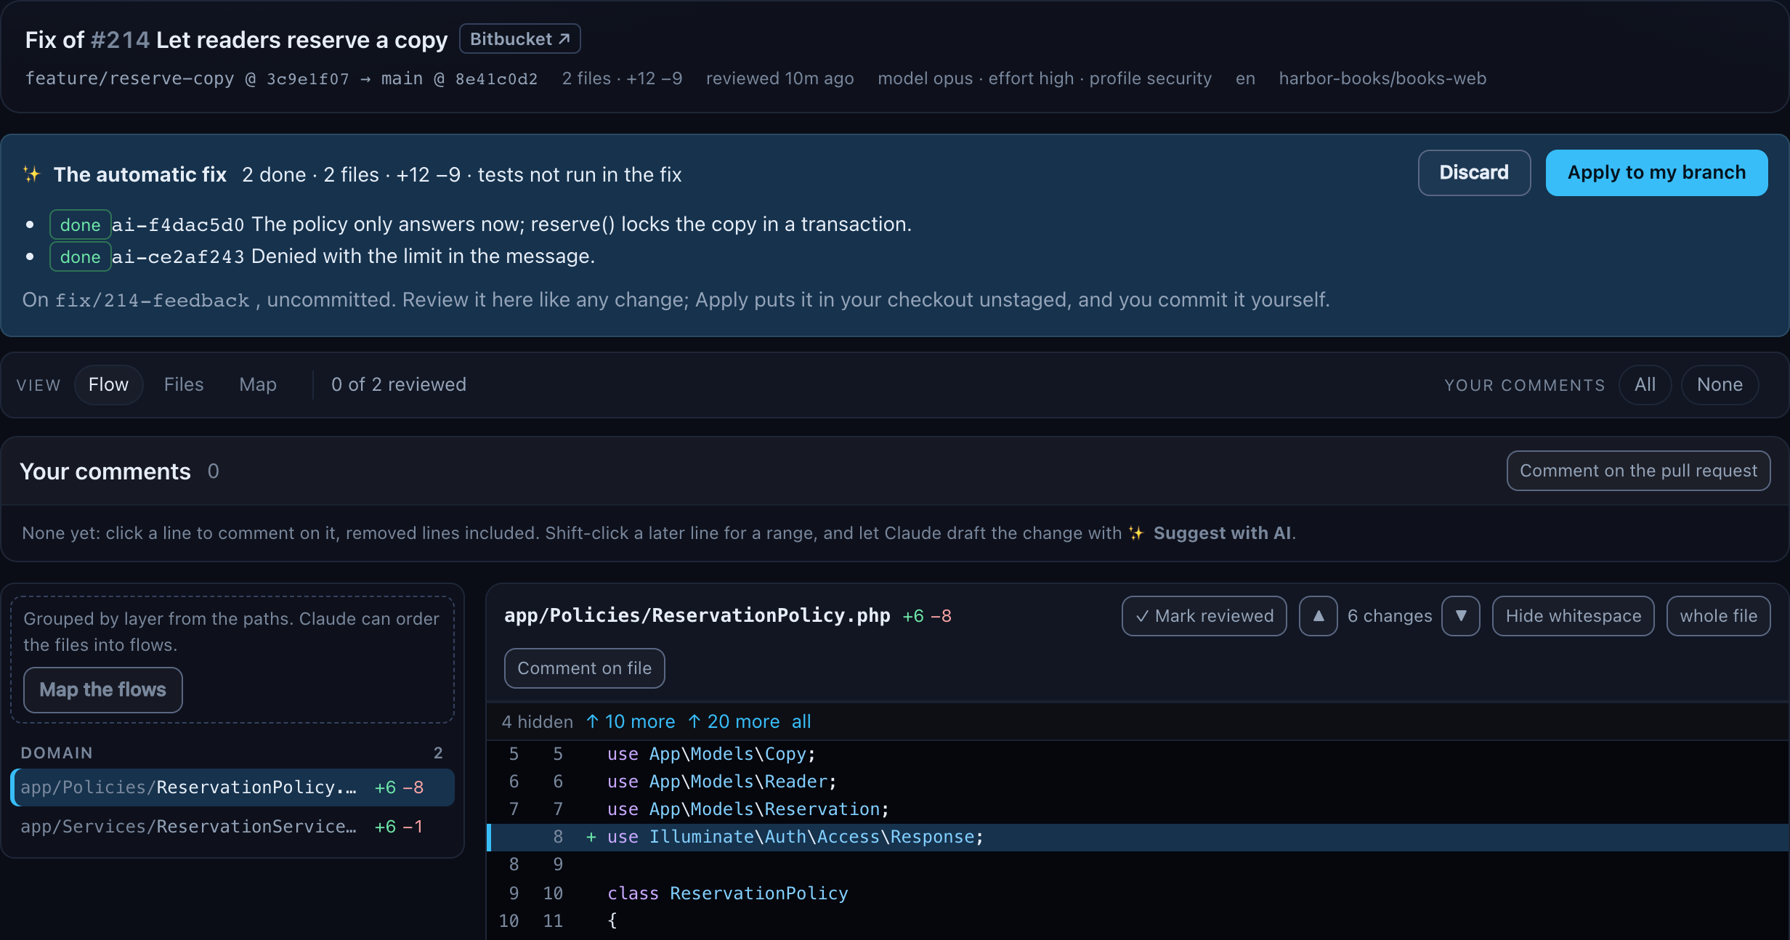This screenshot has height=940, width=1790.
Task: Comment on the ReservationPolicy file
Action: tap(585, 668)
